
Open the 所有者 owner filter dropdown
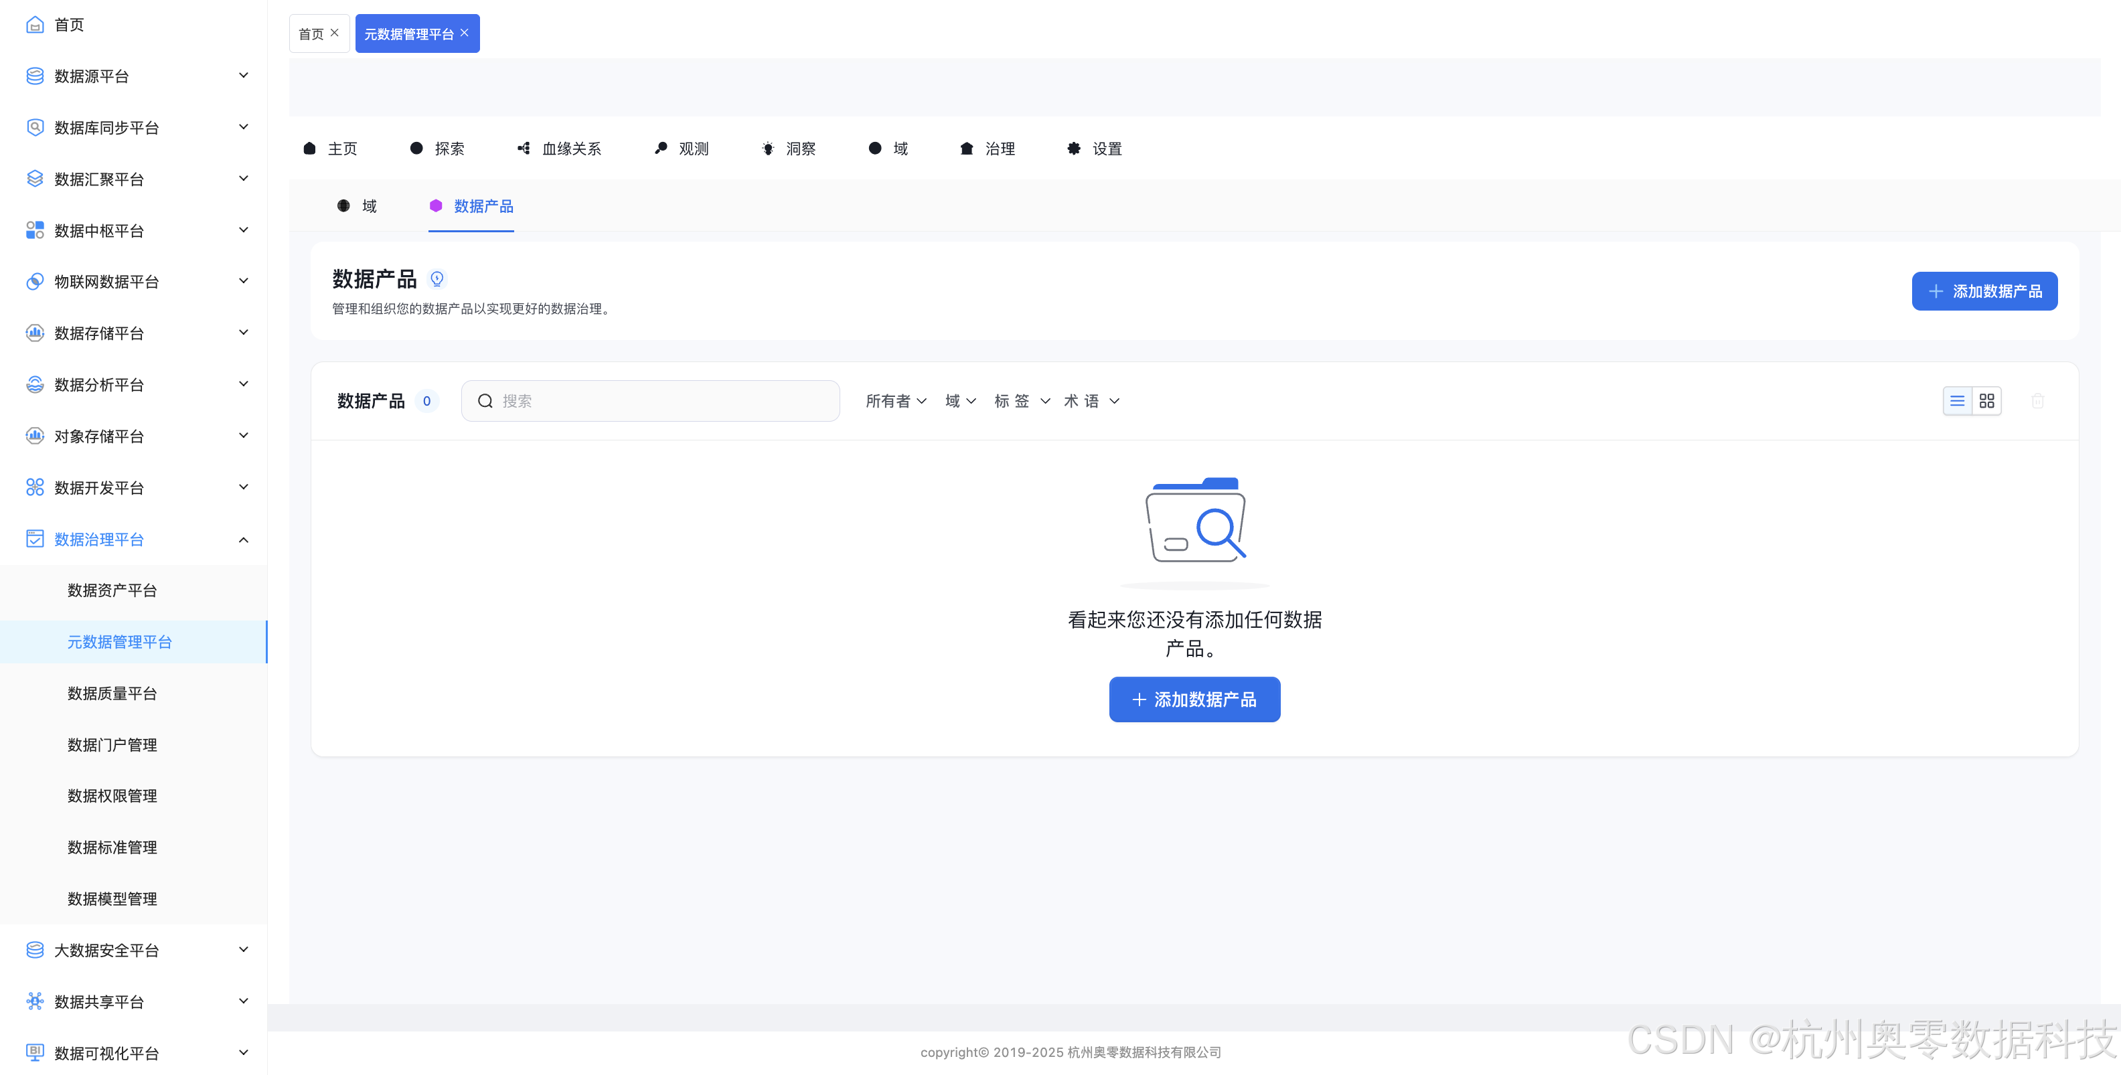(895, 401)
